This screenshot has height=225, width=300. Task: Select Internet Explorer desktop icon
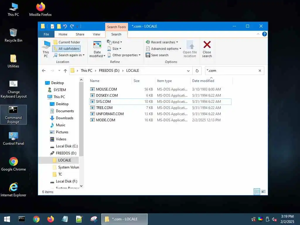(13, 190)
